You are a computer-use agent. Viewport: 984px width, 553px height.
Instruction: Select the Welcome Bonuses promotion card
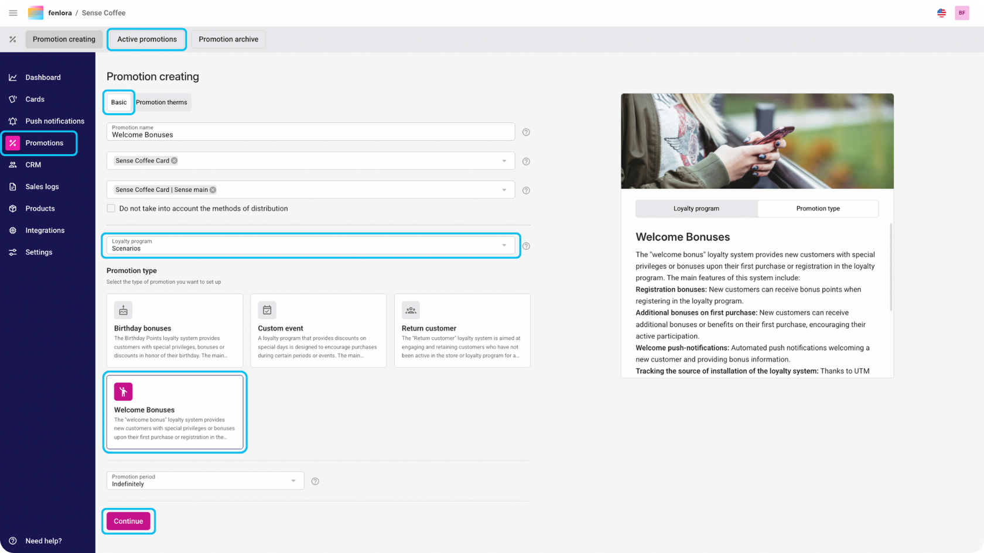(175, 412)
